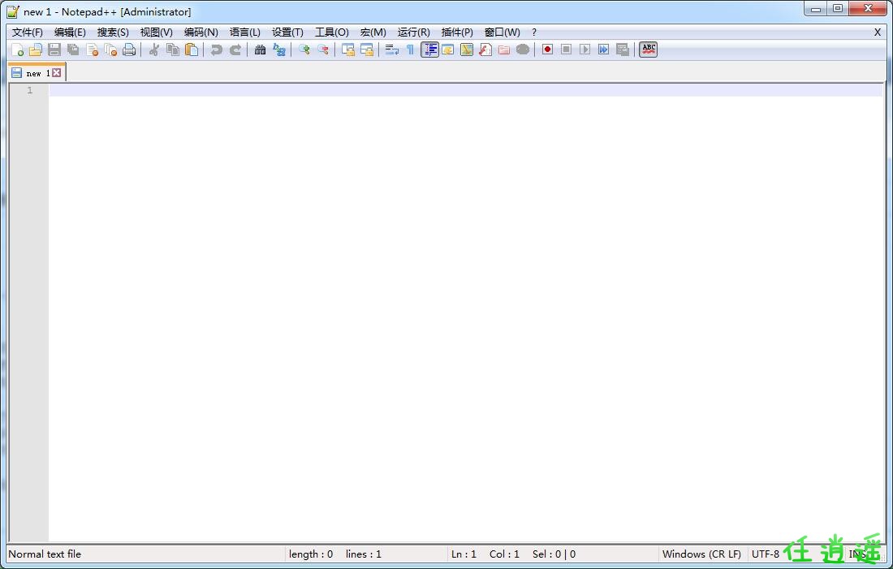Open the ? help menu
This screenshot has height=569, width=893.
point(533,32)
